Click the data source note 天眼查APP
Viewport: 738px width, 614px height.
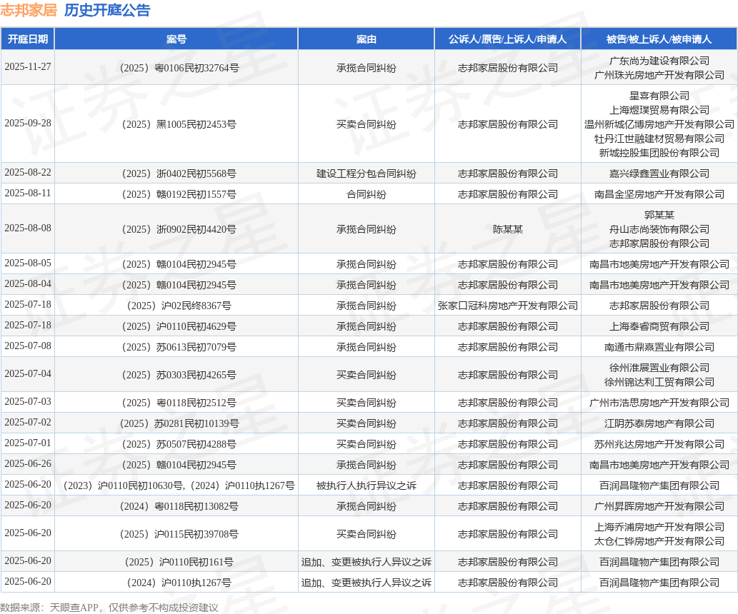coord(74,608)
